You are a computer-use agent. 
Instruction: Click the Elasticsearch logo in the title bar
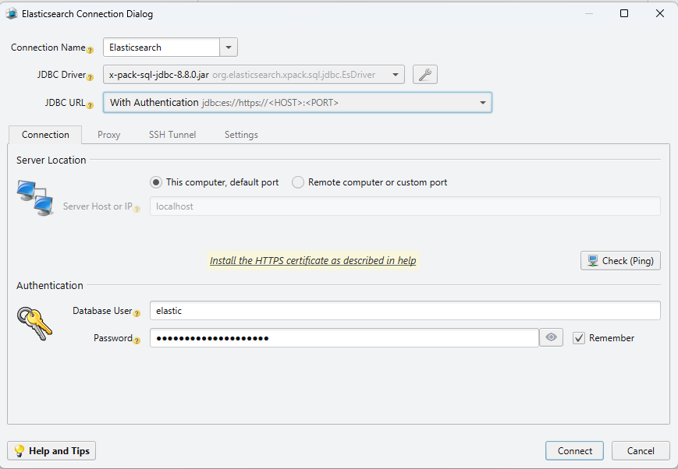[11, 13]
